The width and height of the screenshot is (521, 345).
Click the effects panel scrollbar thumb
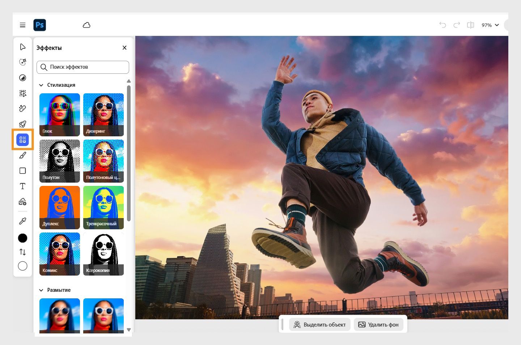point(129,153)
